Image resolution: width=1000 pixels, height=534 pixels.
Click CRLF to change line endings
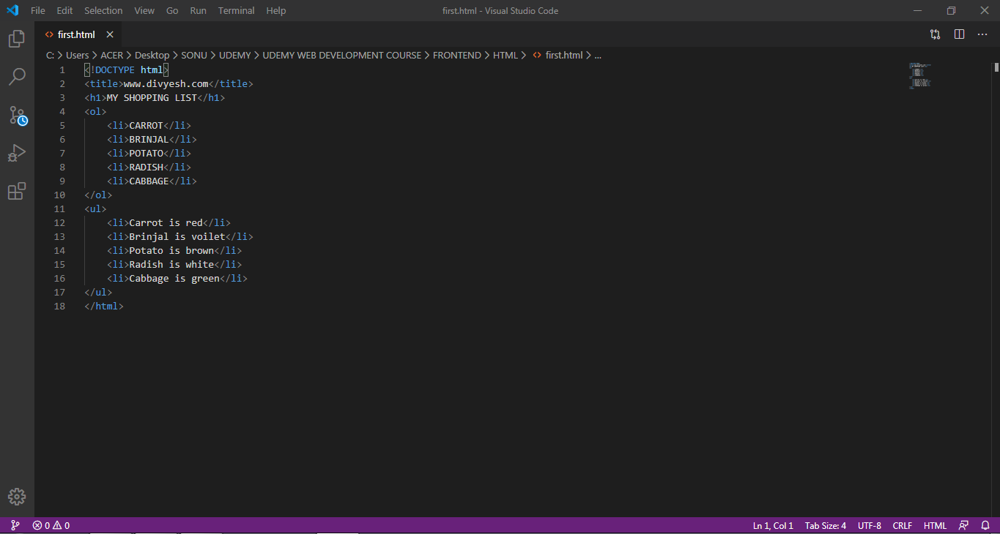[902, 525]
